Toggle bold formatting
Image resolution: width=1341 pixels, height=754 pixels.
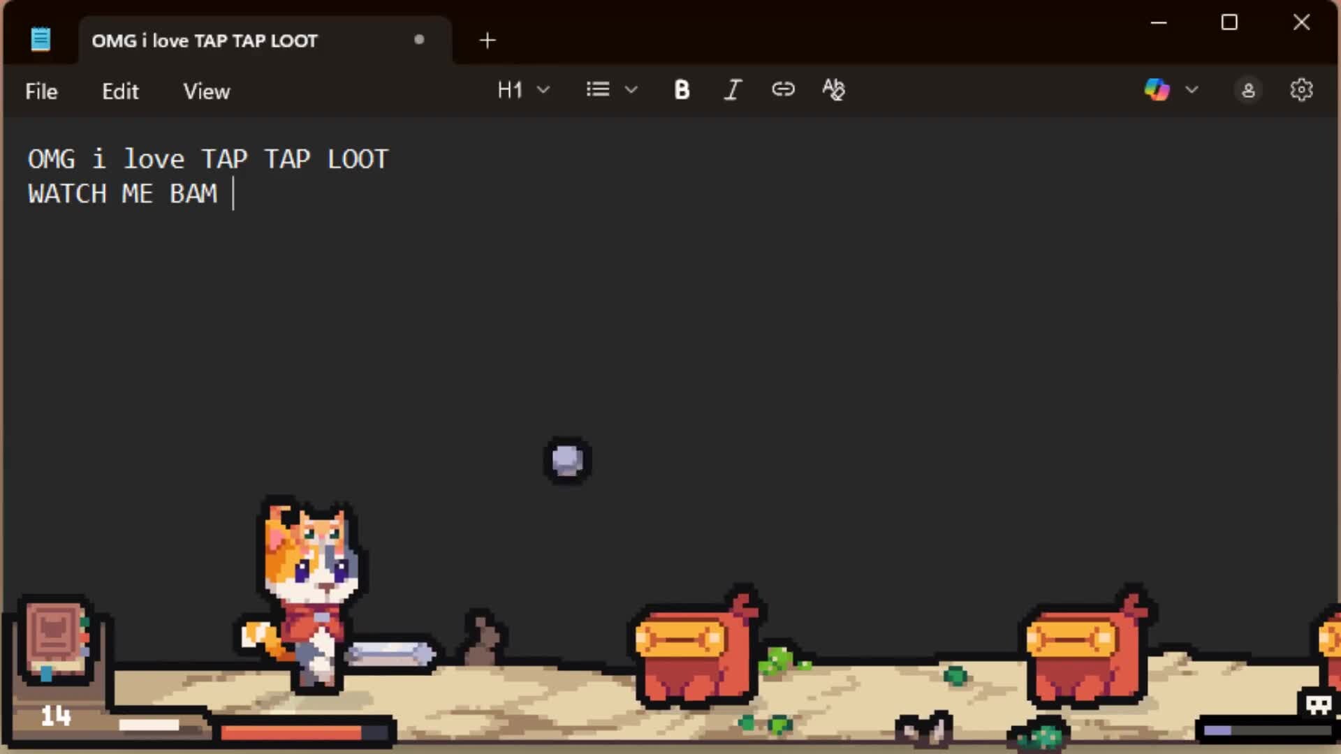[x=681, y=89]
